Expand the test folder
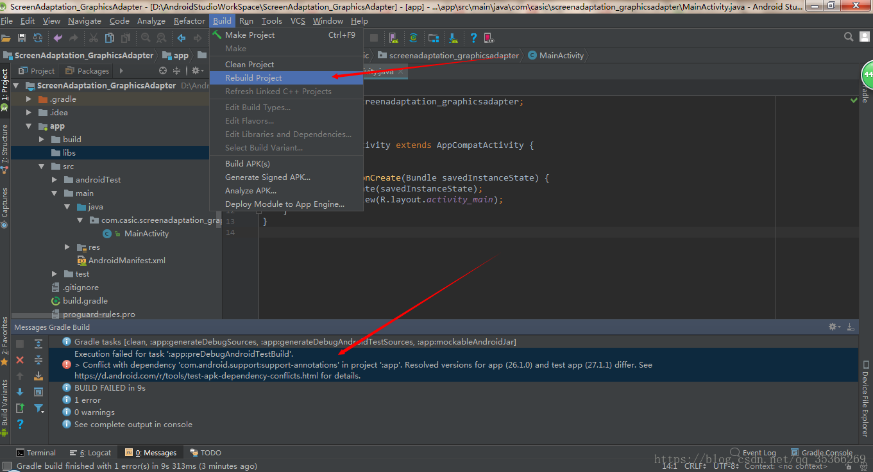The width and height of the screenshot is (873, 472). point(55,274)
